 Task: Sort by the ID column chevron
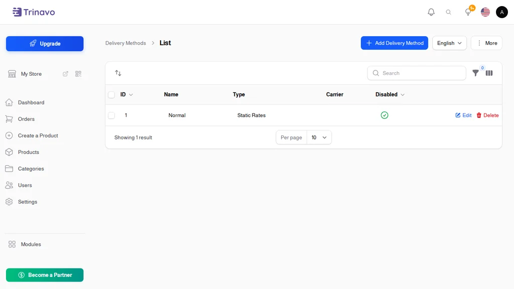(131, 95)
